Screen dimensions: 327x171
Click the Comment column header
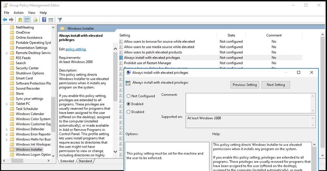[x=274, y=35]
